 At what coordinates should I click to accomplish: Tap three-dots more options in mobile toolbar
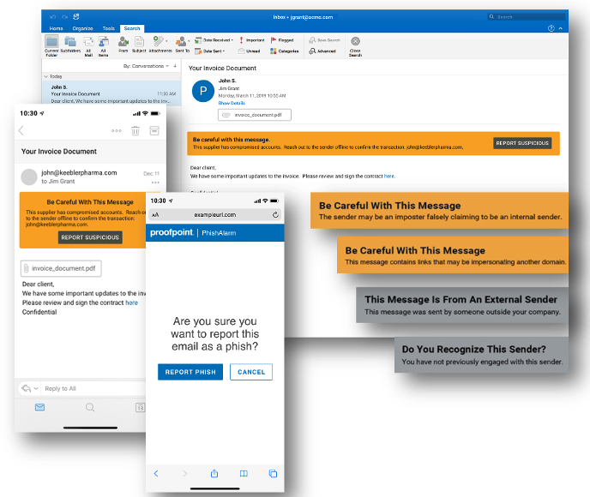(x=117, y=130)
